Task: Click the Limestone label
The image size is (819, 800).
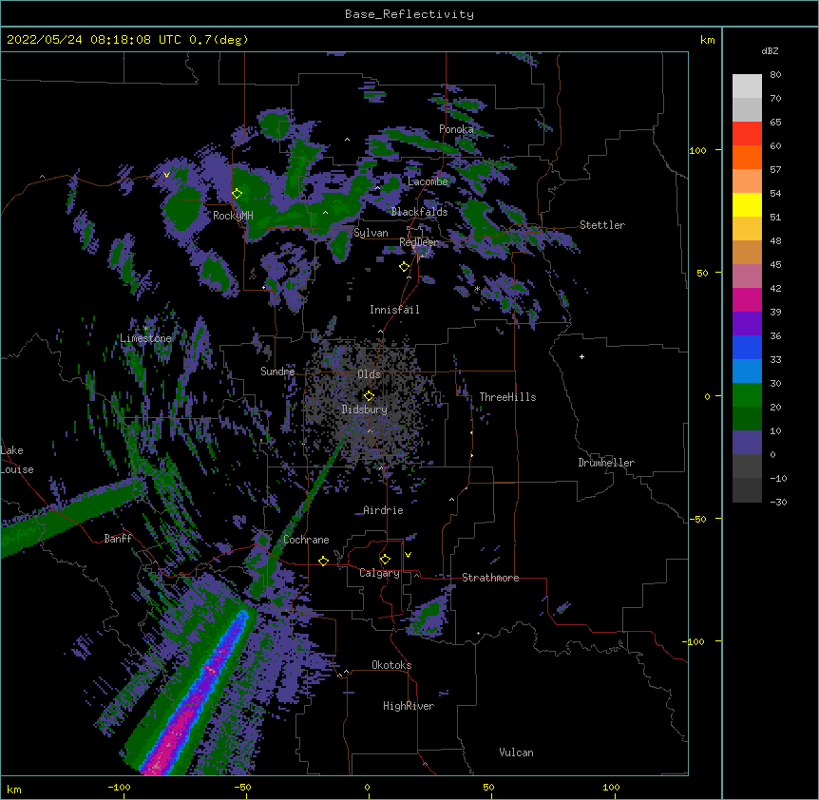Action: pos(145,338)
